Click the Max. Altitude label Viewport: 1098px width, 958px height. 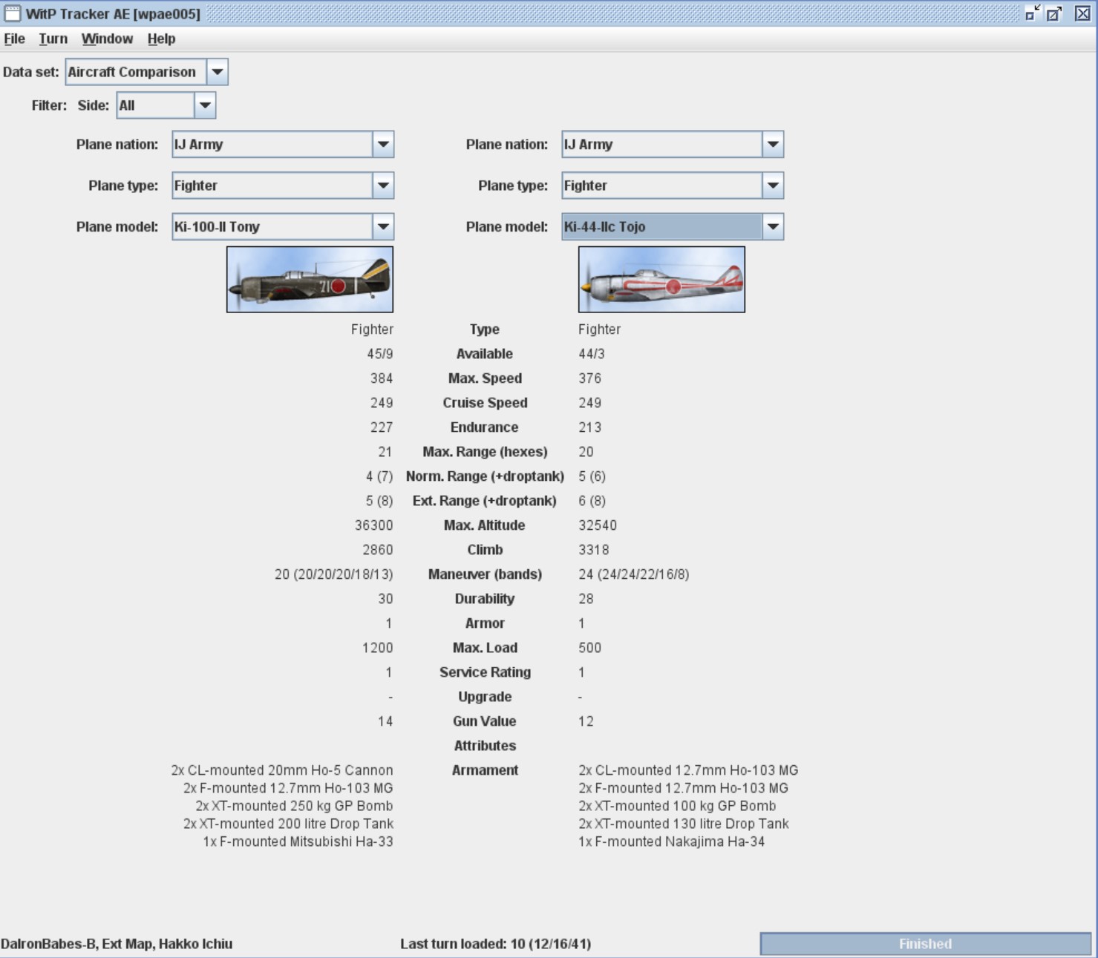click(x=485, y=525)
